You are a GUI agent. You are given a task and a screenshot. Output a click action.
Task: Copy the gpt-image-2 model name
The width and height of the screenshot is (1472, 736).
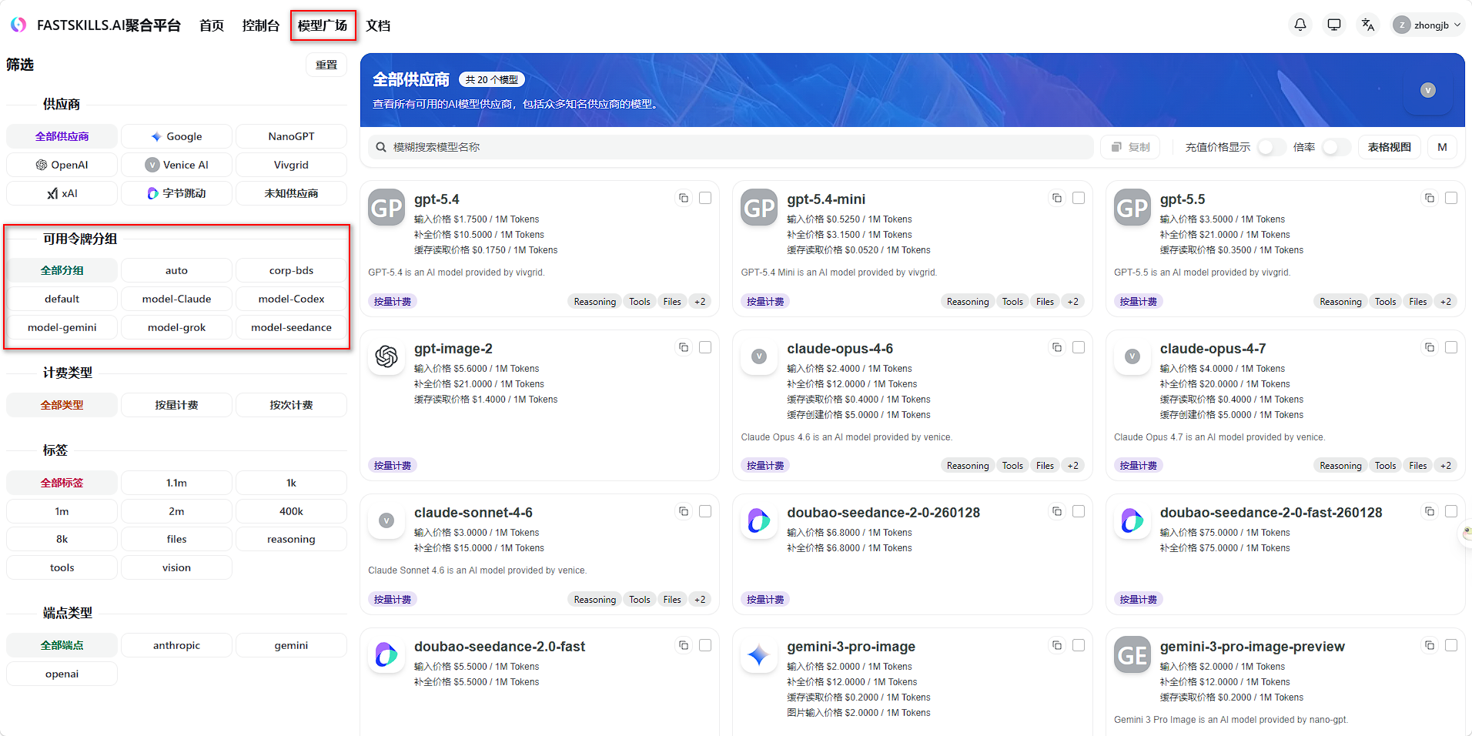(x=684, y=348)
